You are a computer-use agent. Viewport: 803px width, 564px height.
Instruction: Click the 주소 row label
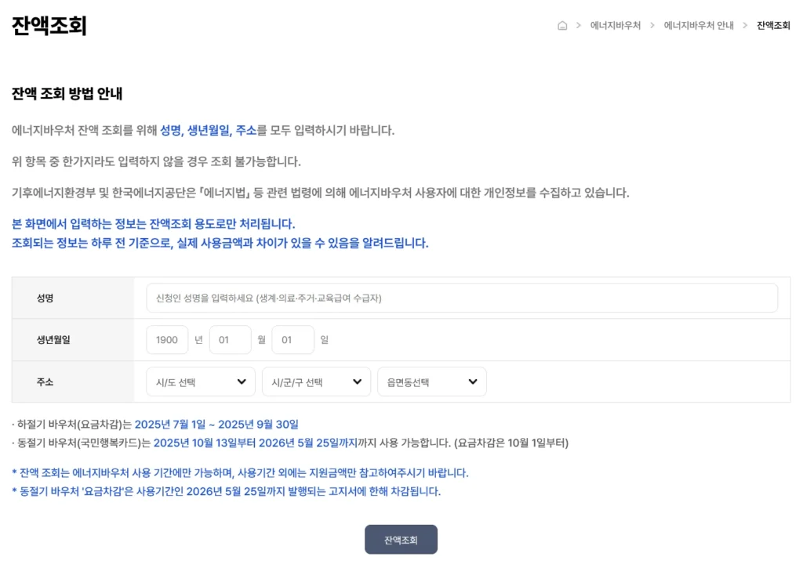(43, 381)
